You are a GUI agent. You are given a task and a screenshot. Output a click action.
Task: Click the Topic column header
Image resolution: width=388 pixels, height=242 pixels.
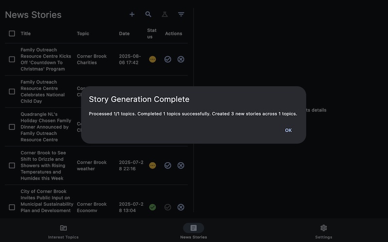pyautogui.click(x=83, y=33)
